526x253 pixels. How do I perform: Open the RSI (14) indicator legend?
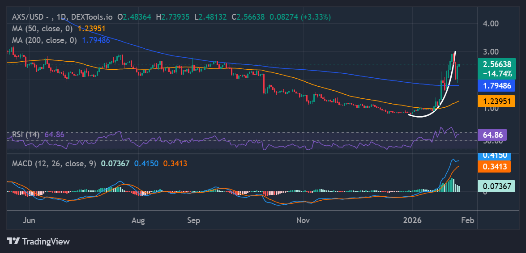point(26,134)
